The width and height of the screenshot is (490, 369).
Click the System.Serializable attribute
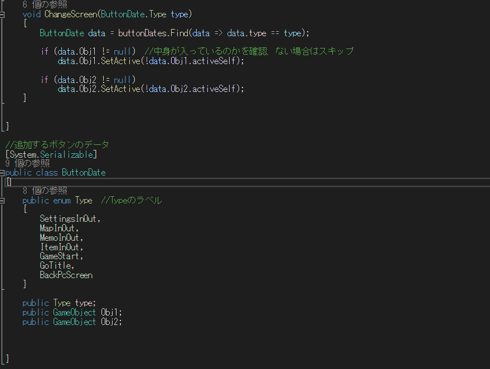point(51,154)
